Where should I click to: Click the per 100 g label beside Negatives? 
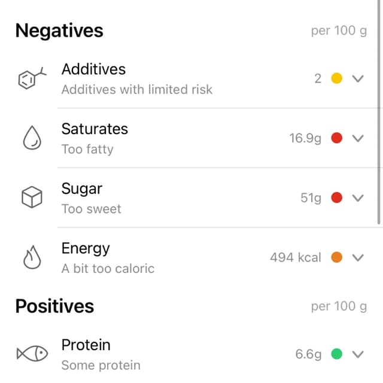coord(339,31)
